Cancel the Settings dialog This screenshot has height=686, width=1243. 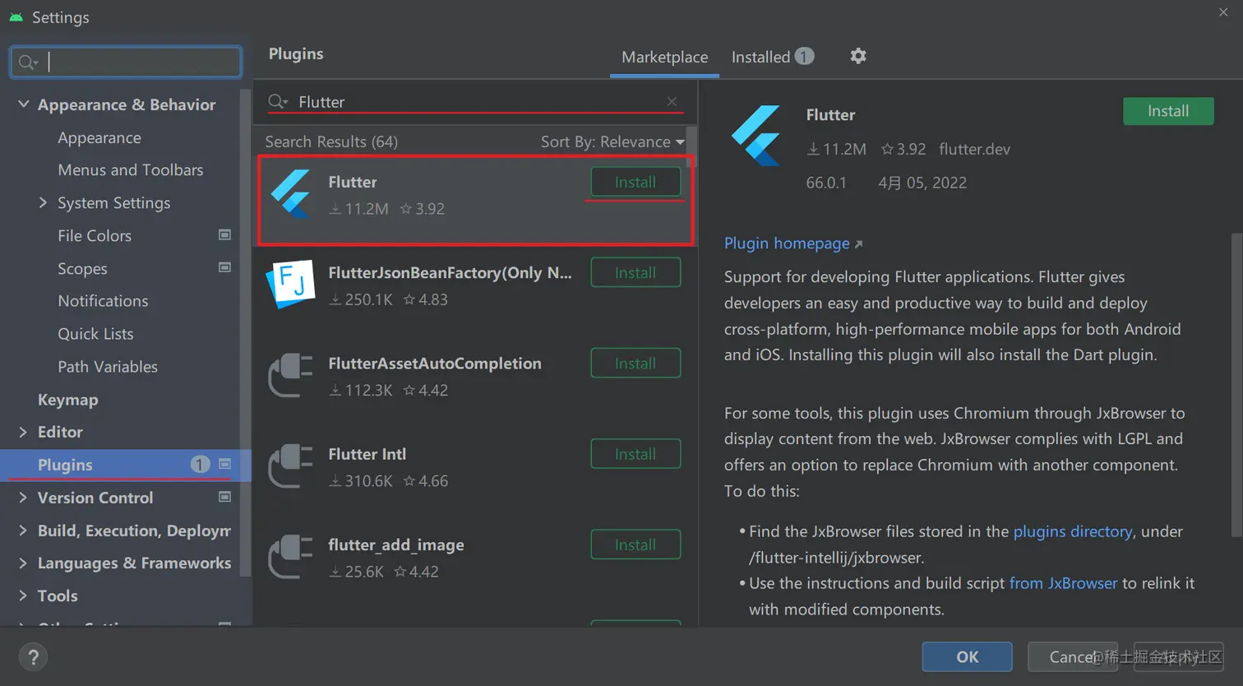pyautogui.click(x=1072, y=656)
